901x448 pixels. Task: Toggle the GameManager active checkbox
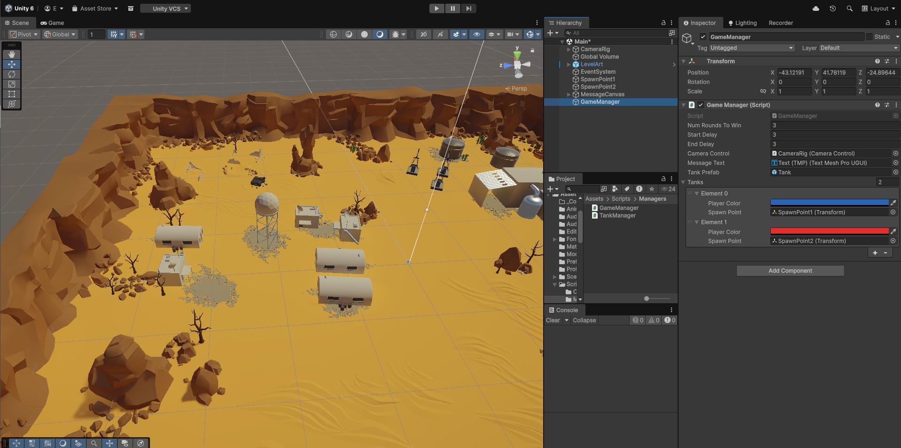[x=703, y=37]
